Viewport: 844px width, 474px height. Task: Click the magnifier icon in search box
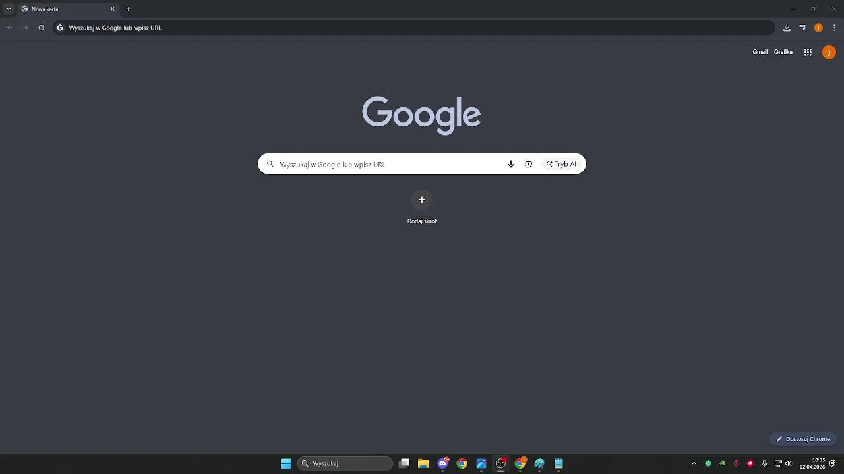[270, 164]
